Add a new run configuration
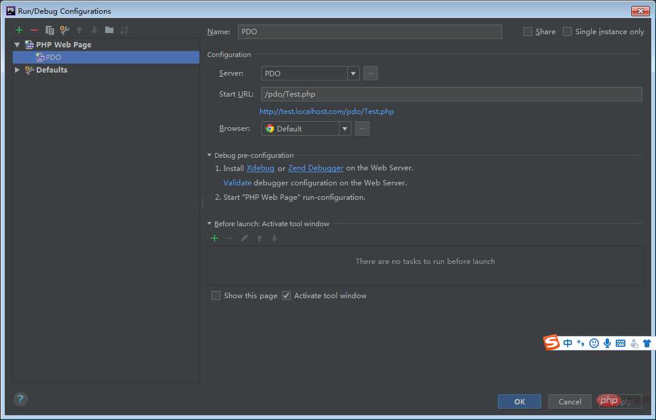Screen dimensions: 656x420 (x=19, y=30)
